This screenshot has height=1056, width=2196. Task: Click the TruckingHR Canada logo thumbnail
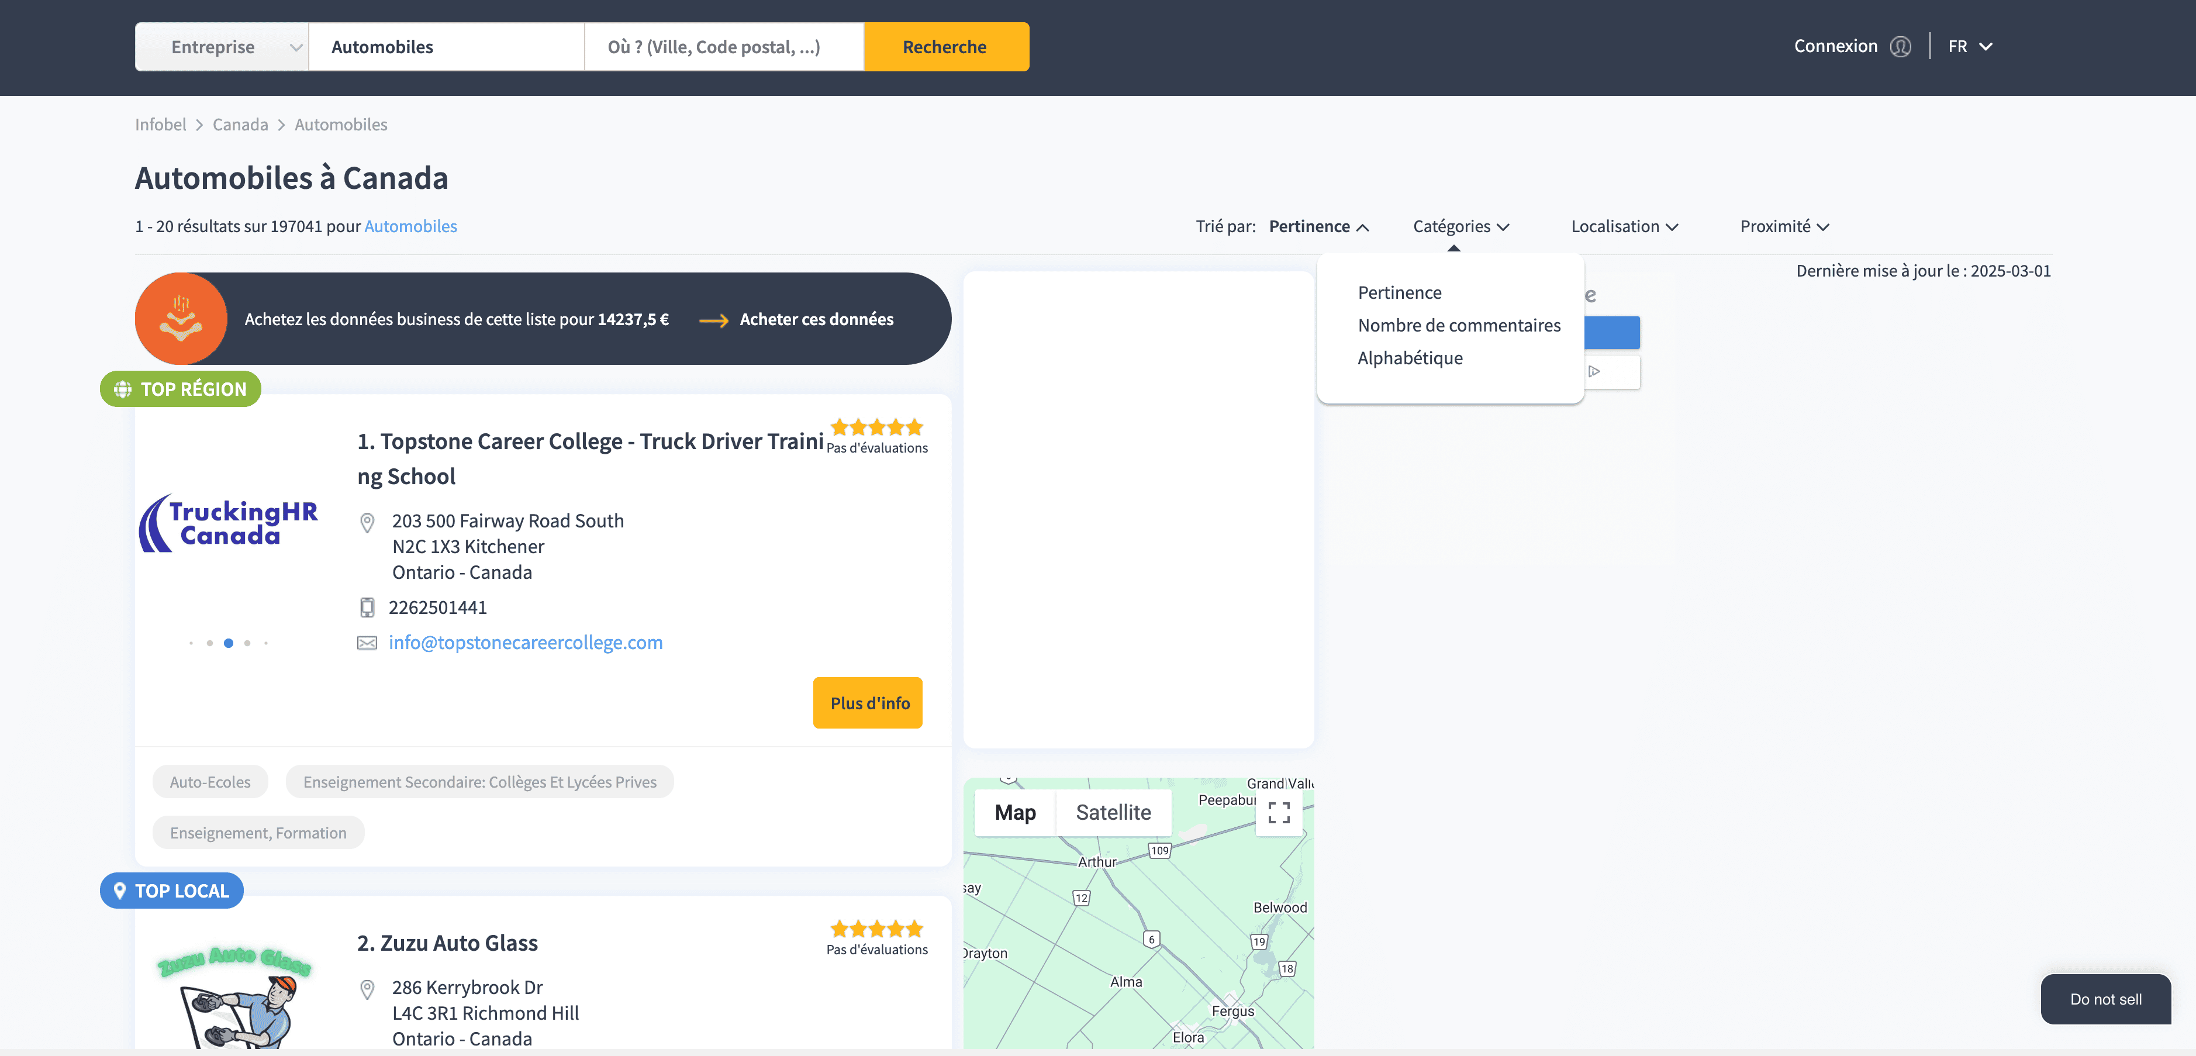(x=229, y=523)
